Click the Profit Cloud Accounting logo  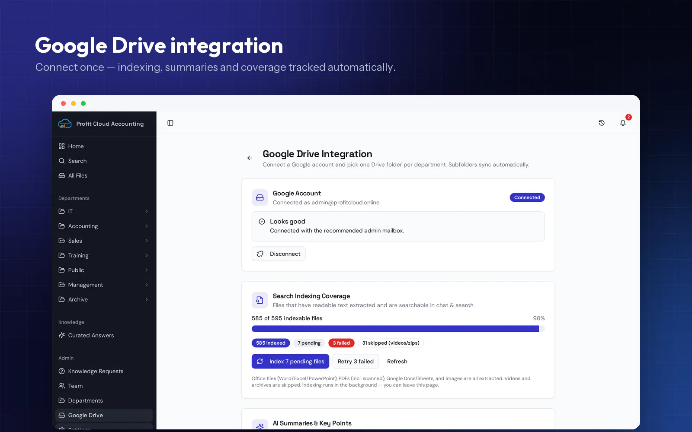pos(65,124)
